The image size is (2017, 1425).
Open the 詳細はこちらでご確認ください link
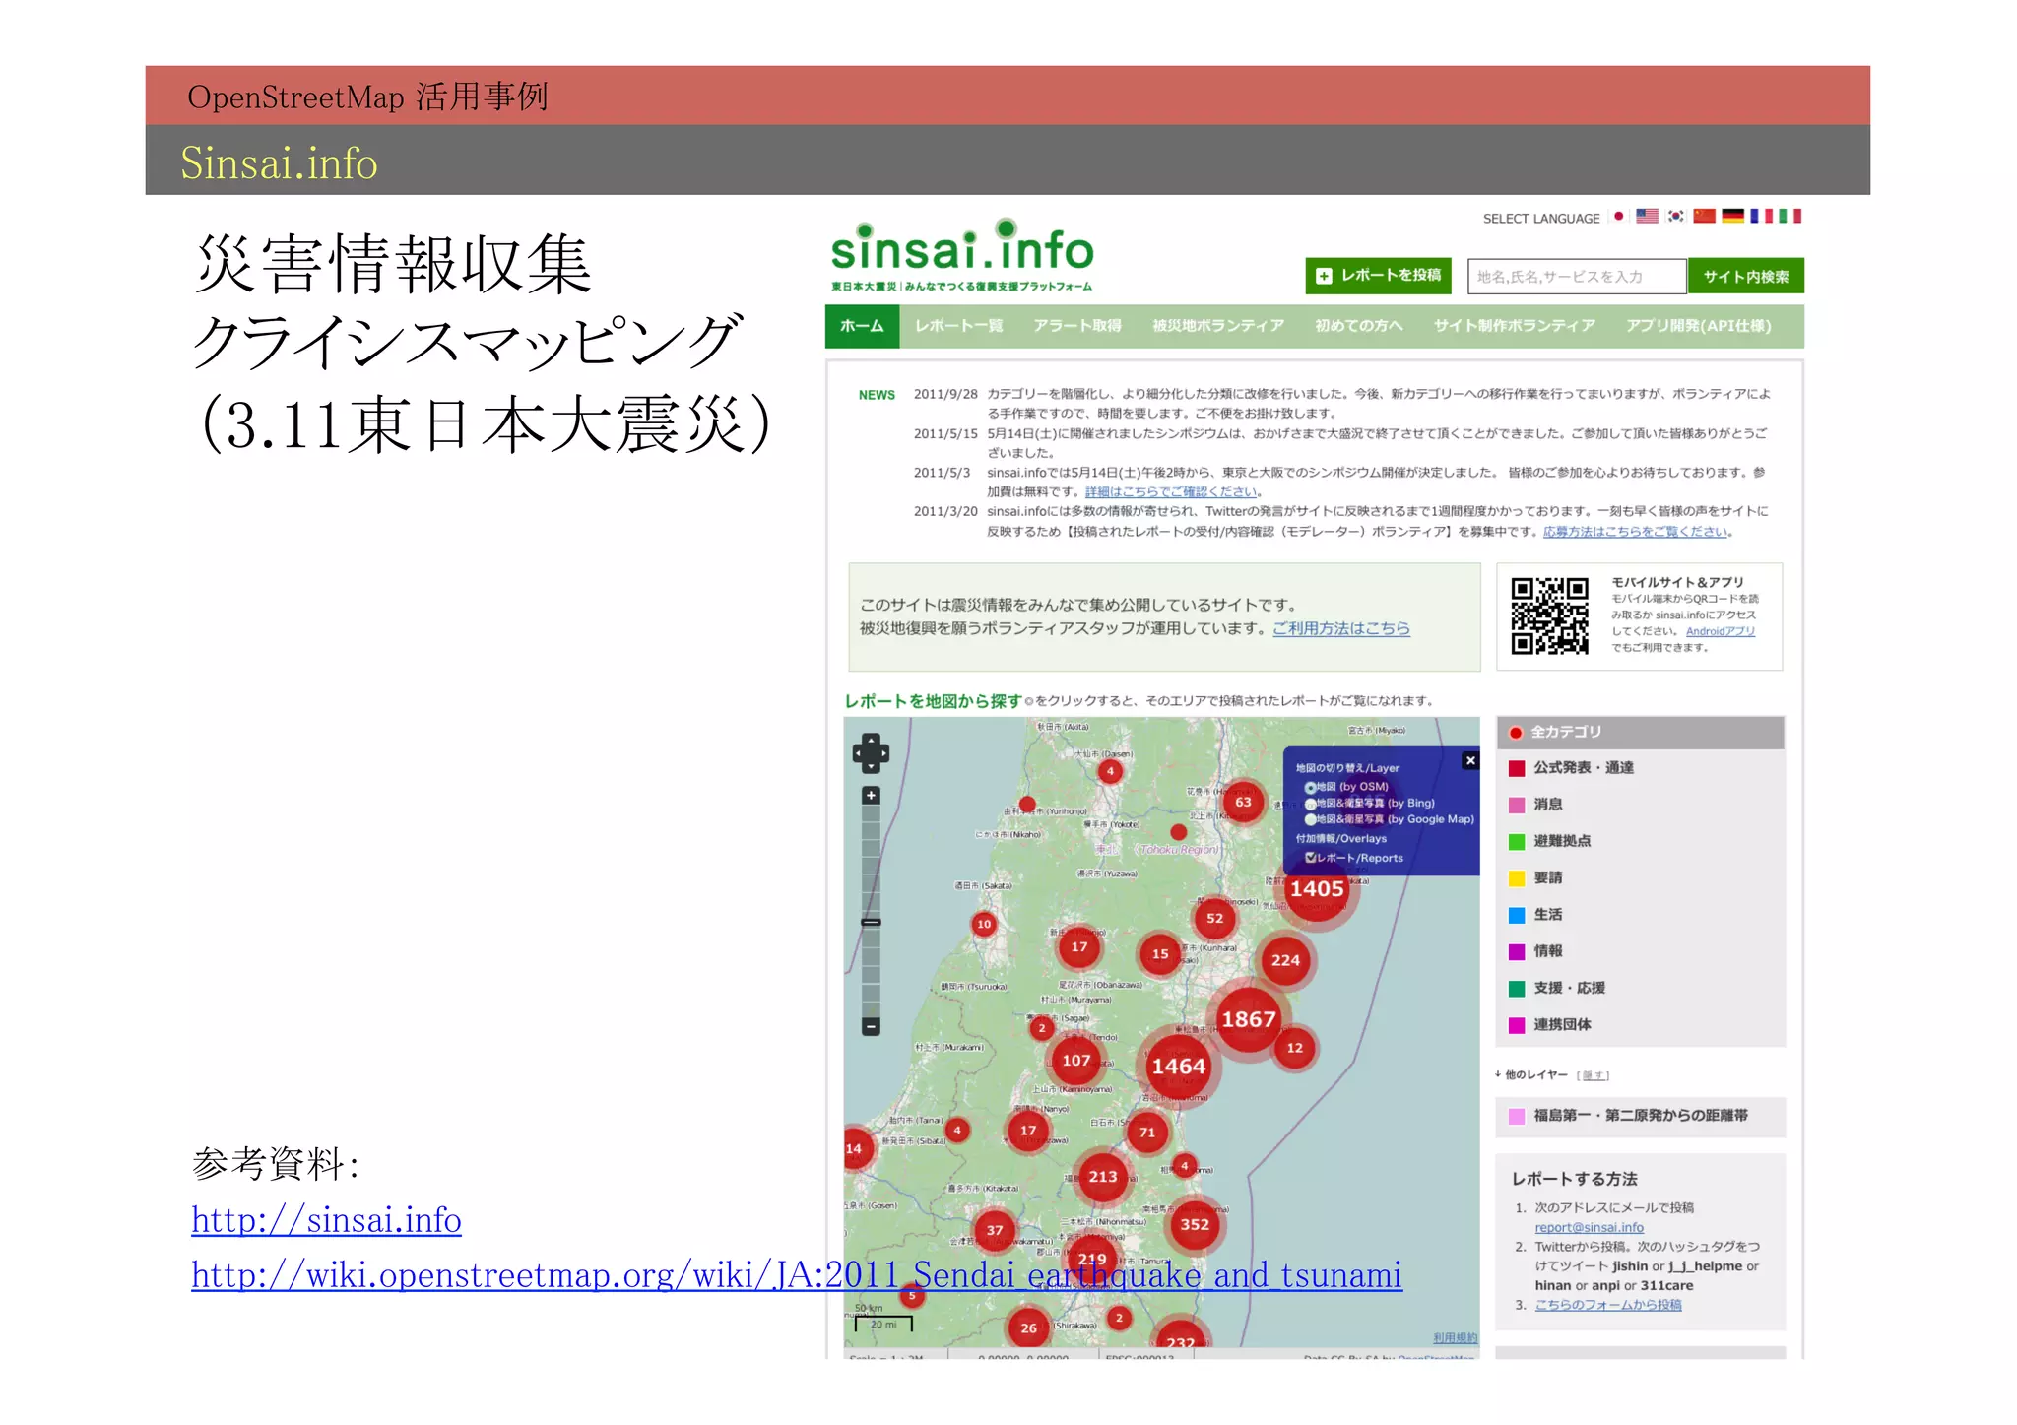(x=1171, y=491)
